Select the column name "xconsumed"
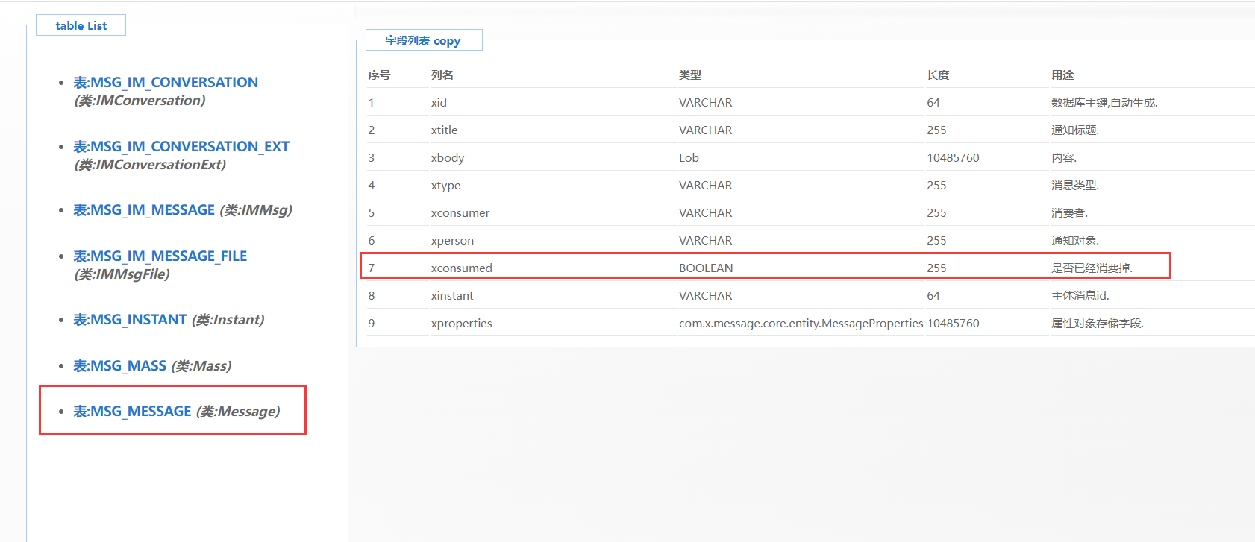This screenshot has width=1255, height=542. 462,268
